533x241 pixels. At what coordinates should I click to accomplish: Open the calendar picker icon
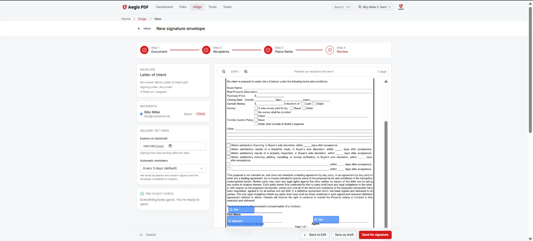tap(170, 146)
